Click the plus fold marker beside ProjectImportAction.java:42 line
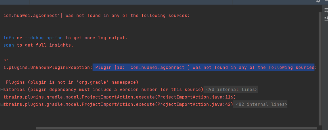The height and width of the screenshot is (130, 328). tap(2, 104)
